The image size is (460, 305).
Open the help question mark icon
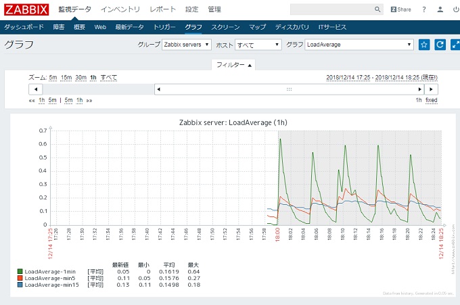pyautogui.click(x=424, y=9)
